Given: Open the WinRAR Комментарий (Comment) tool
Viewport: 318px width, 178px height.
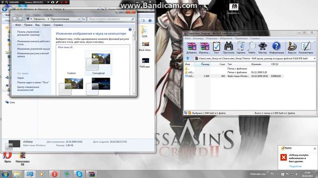Looking at the screenshot, I should click(x=306, y=48).
